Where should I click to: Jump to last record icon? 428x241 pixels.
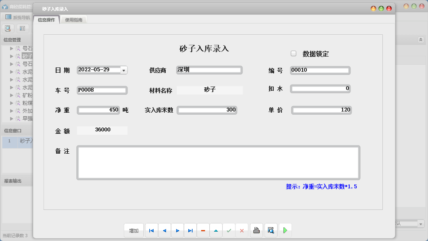pos(190,230)
